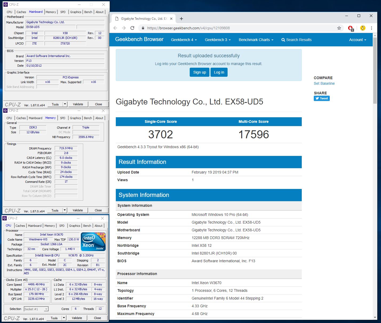Expand the Geekbench 4 menu
The width and height of the screenshot is (381, 323).
[x=184, y=40]
